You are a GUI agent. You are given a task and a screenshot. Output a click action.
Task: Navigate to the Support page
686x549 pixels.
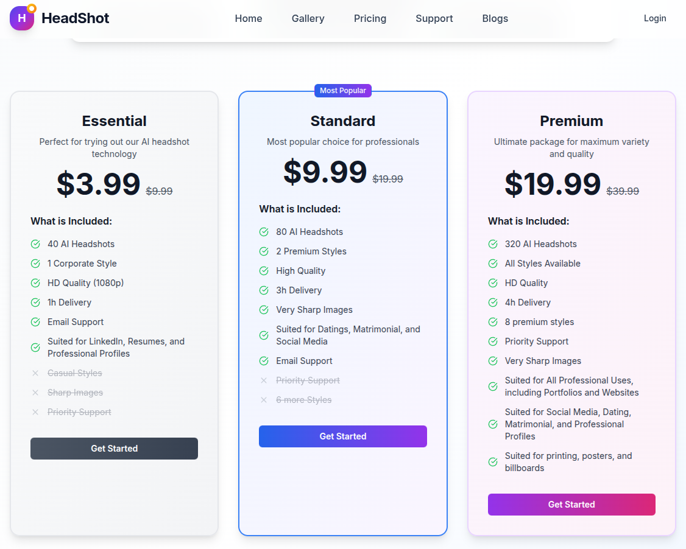tap(434, 18)
